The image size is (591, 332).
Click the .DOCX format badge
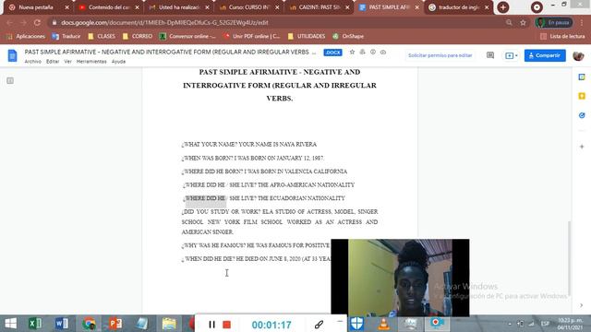tap(332, 53)
